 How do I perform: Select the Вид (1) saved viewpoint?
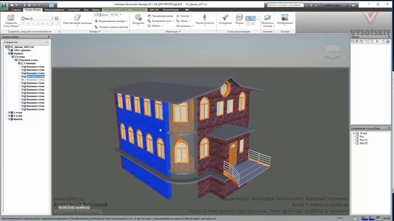(x=364, y=140)
